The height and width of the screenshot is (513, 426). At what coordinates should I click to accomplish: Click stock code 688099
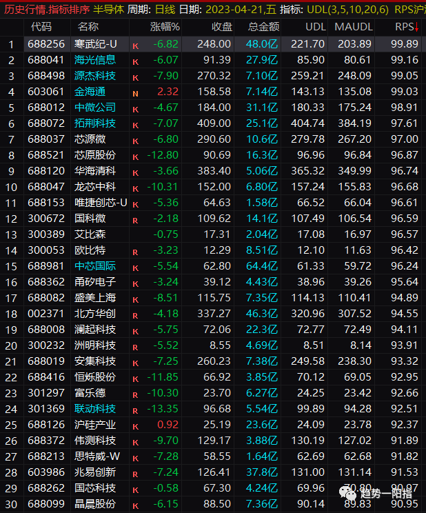(46, 504)
